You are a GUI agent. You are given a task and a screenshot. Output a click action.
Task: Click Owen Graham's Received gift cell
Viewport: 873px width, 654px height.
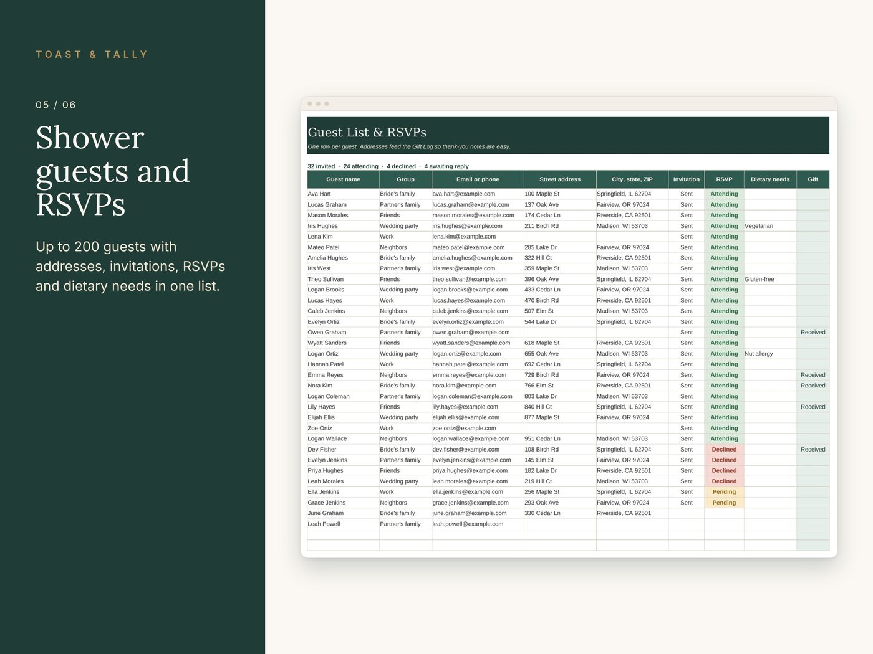[813, 332]
